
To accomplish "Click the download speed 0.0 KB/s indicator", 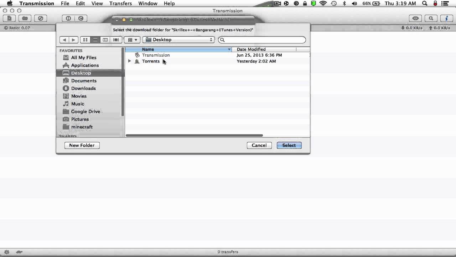I will click(411, 28).
